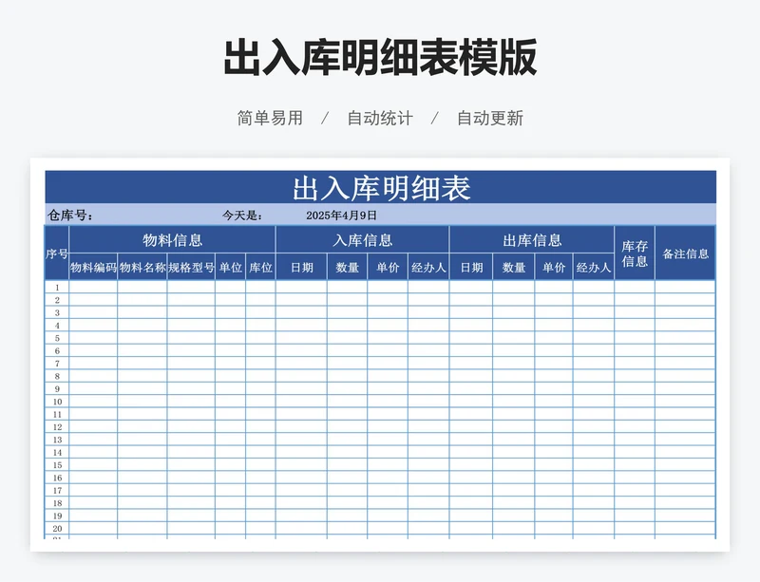This screenshot has width=760, height=582.
Task: Click the 今天是 label cell
Action: [242, 216]
